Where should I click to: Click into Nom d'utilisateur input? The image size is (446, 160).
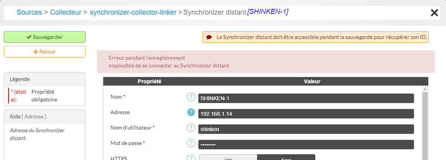(306, 129)
